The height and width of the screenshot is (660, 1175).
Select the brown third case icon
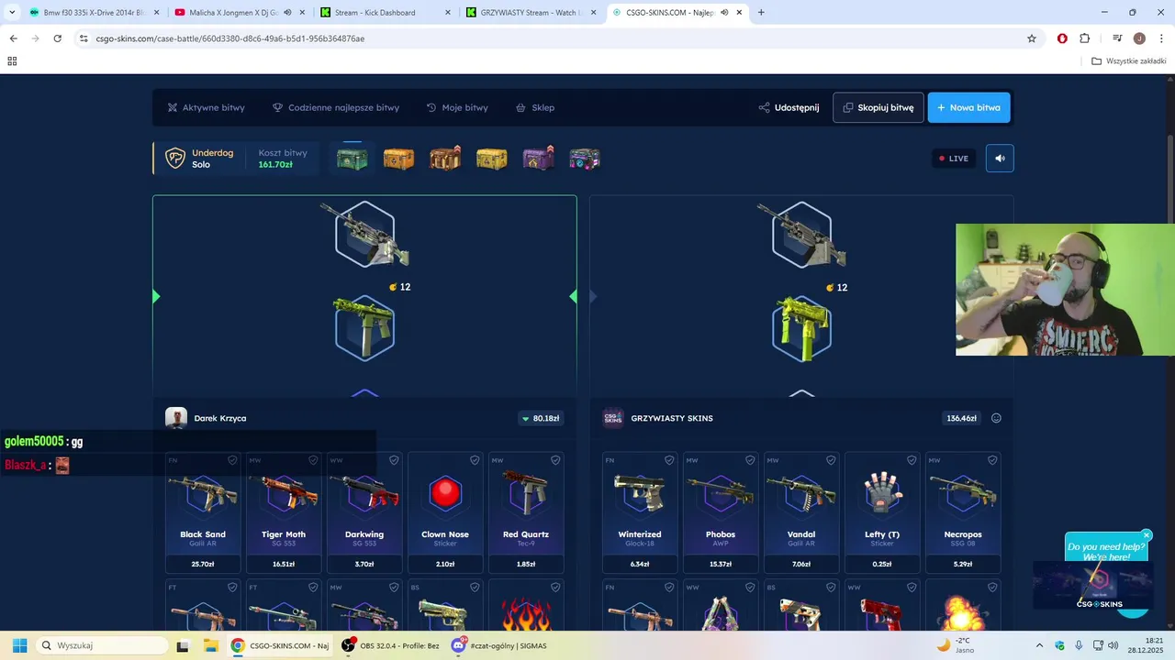(445, 159)
